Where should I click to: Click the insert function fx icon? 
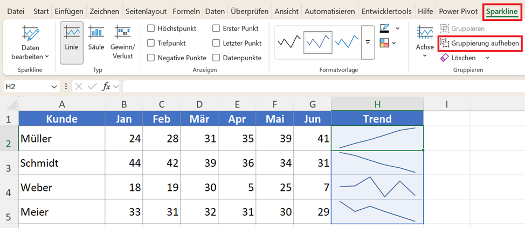tap(106, 87)
